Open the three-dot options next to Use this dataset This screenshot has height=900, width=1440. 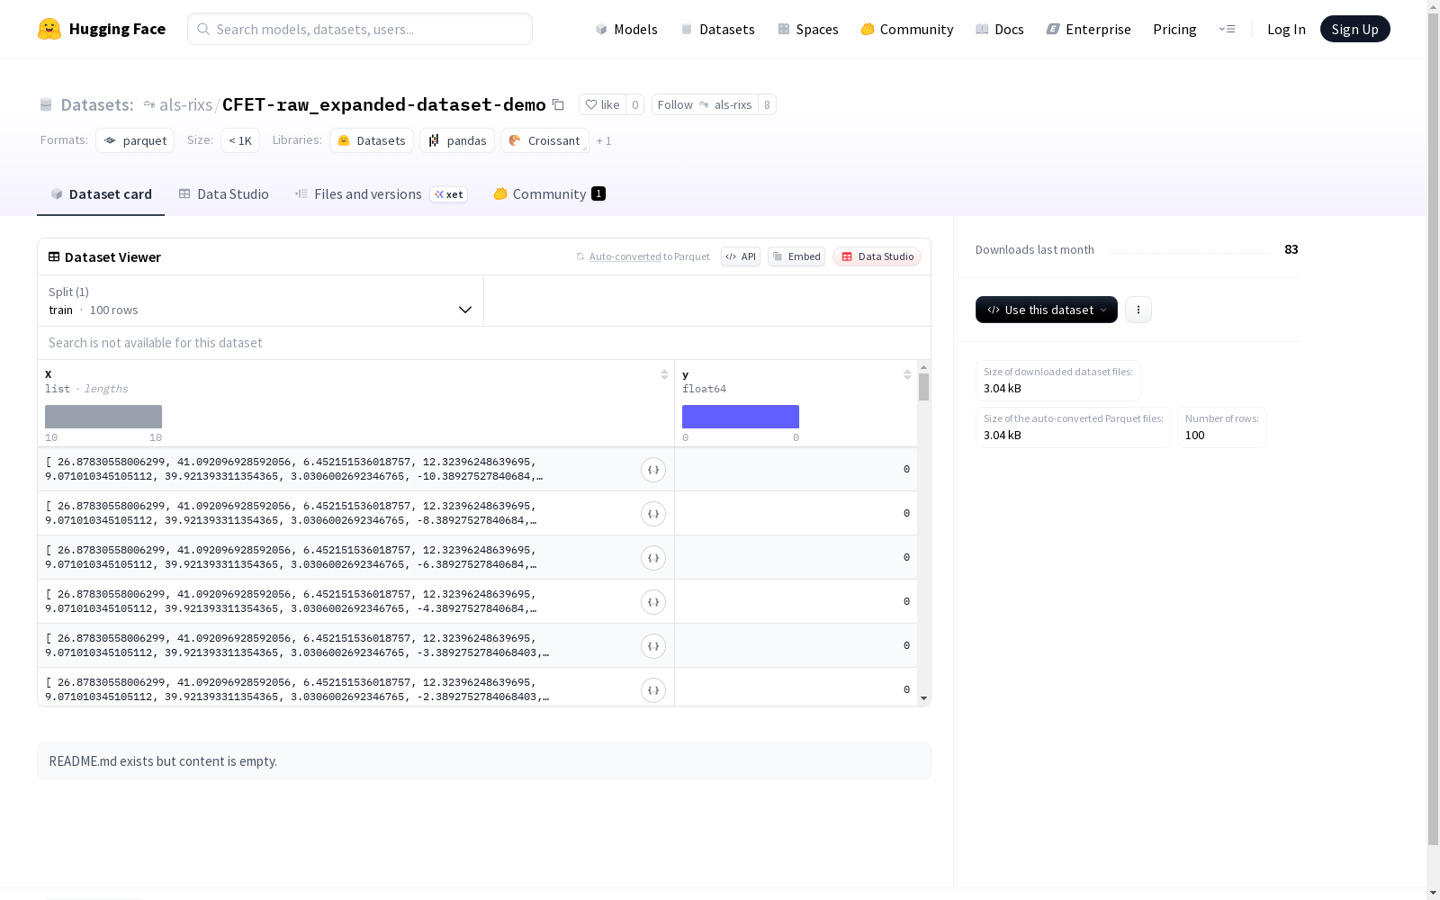tap(1138, 310)
